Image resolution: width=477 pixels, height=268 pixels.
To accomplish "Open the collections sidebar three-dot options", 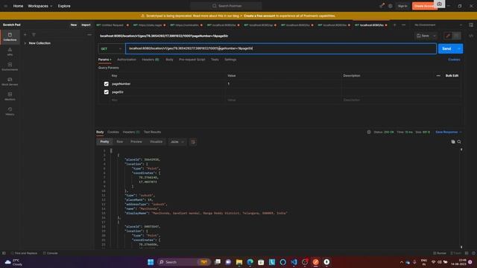I will [x=89, y=35].
